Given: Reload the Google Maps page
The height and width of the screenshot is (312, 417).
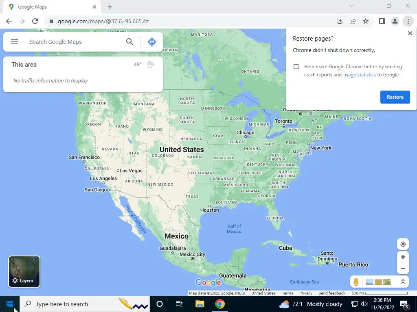Looking at the screenshot, I should pos(35,21).
